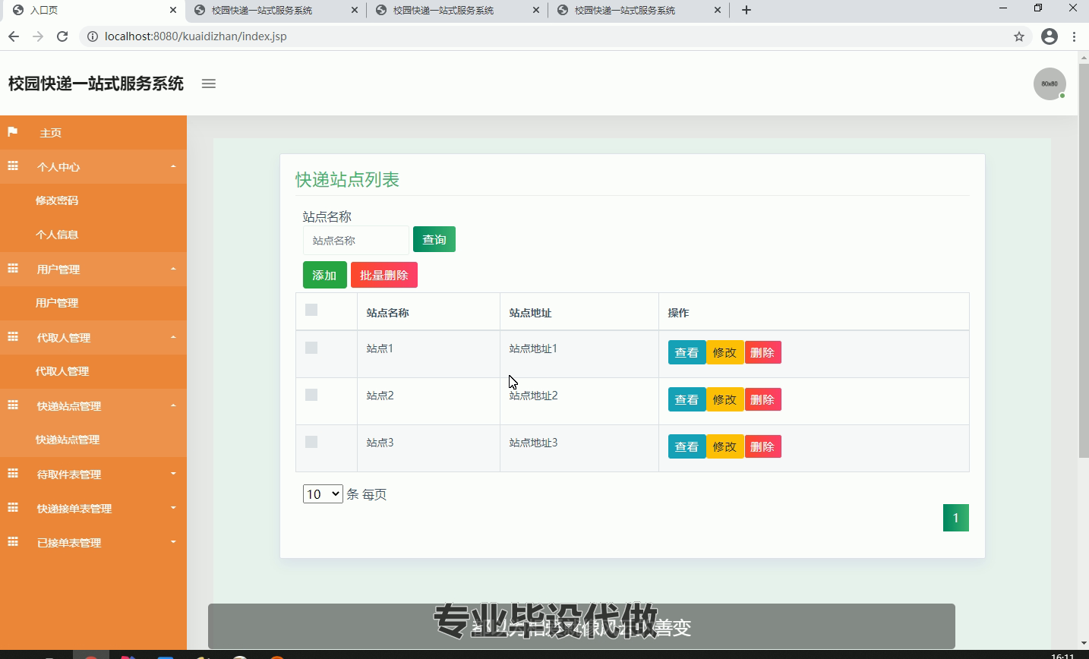1089x659 pixels.
Task: Go back with browser back arrow
Action: click(14, 36)
